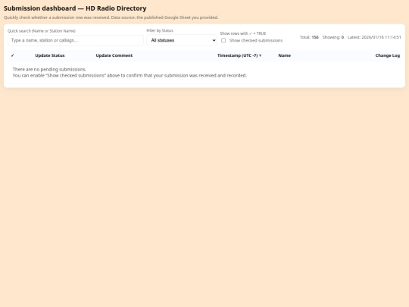Click 'There are no pending submissions.' message
The width and height of the screenshot is (409, 307).
(49, 69)
